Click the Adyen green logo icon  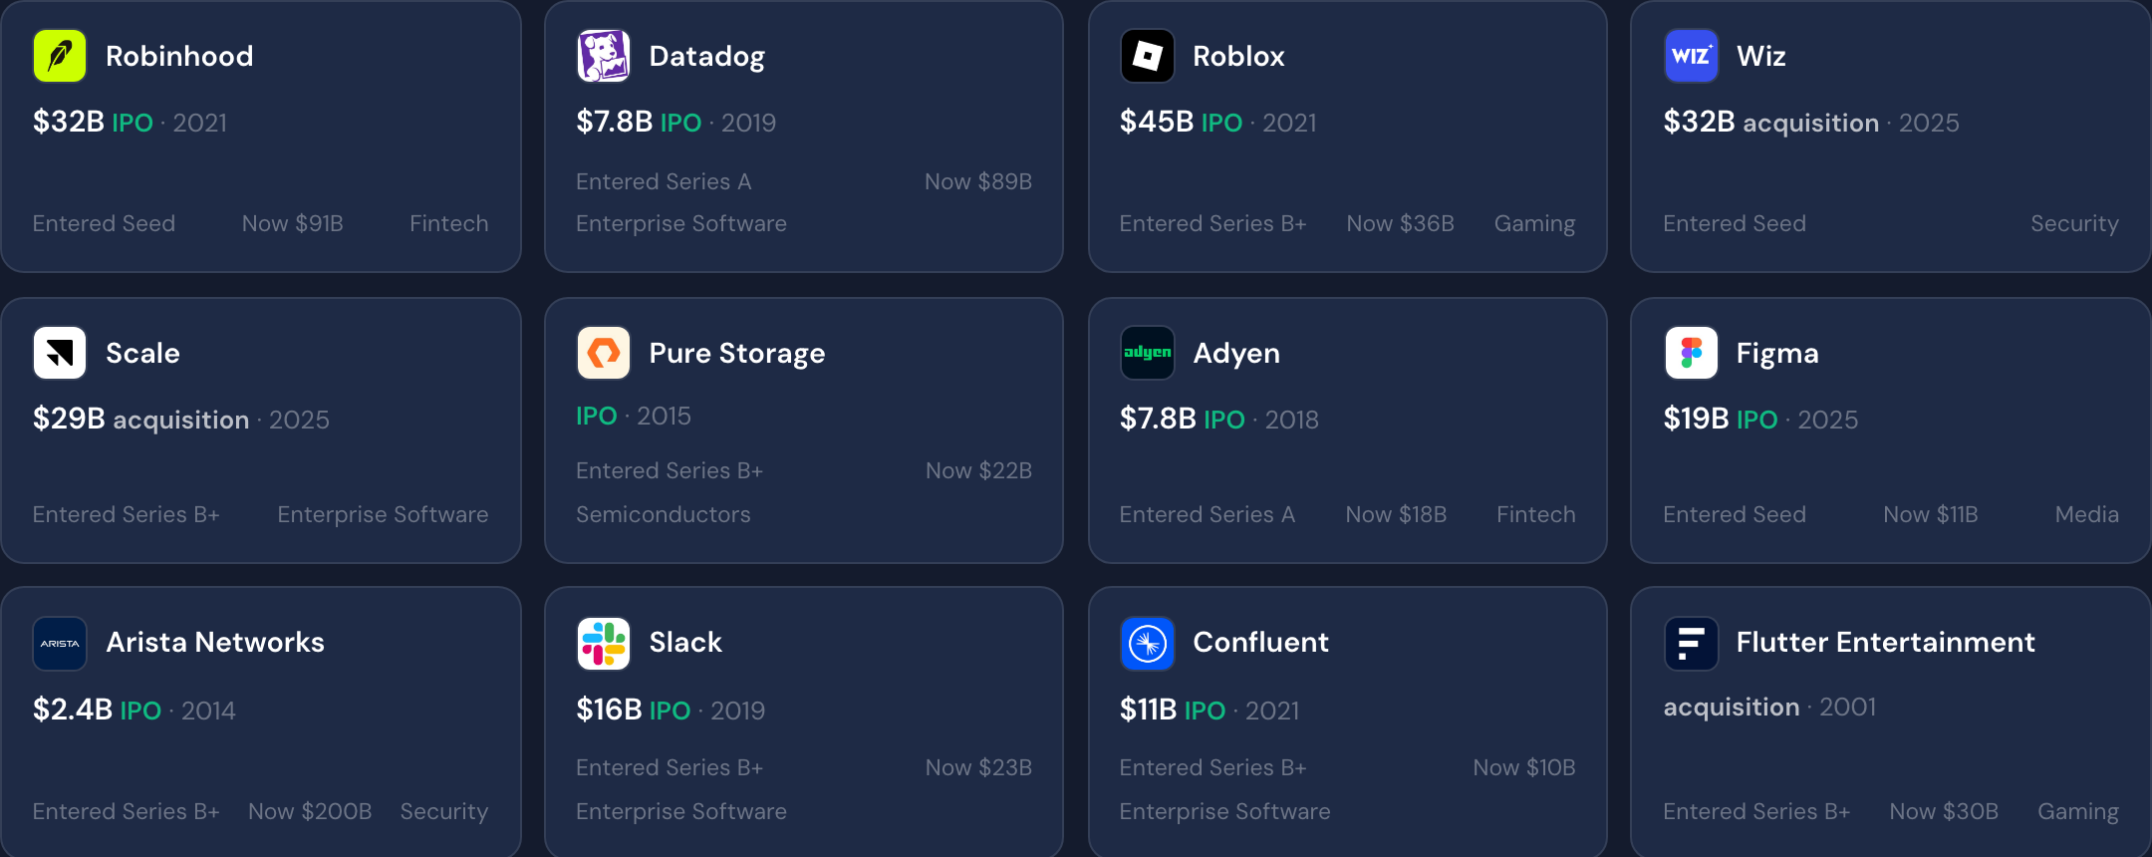[x=1148, y=353]
